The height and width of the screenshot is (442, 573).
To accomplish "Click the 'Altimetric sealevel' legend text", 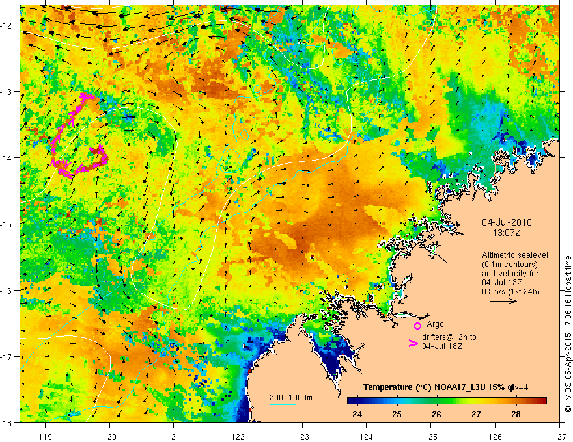I will tap(515, 255).
